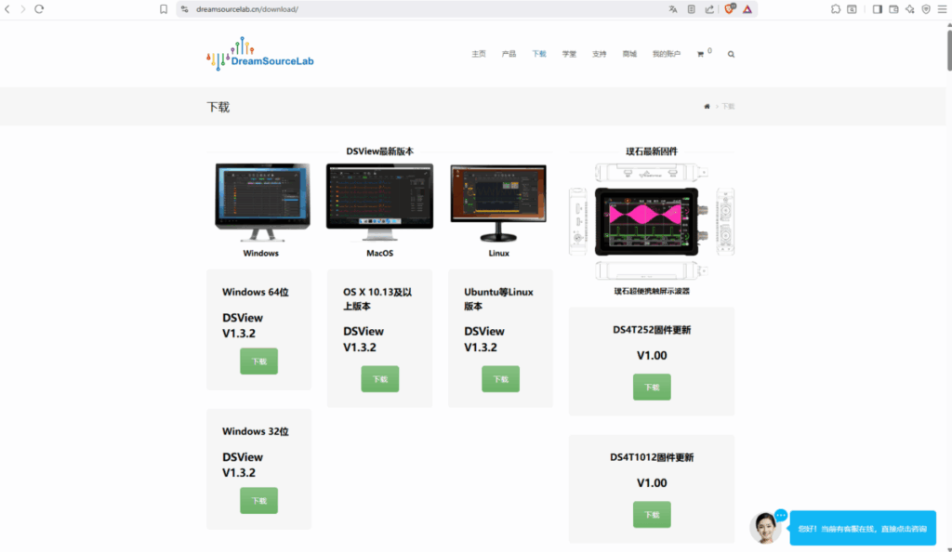The image size is (952, 552).
Task: Download DSView for OS X 10.13
Action: (x=380, y=379)
